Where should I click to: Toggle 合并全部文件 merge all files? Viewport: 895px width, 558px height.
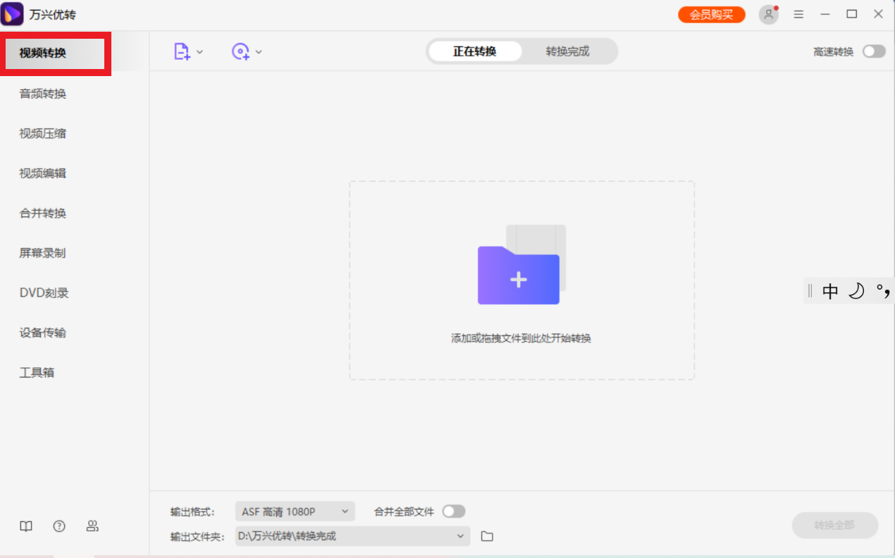(x=454, y=511)
